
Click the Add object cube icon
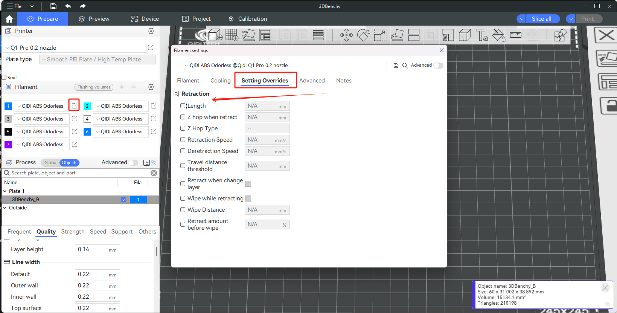[215, 35]
